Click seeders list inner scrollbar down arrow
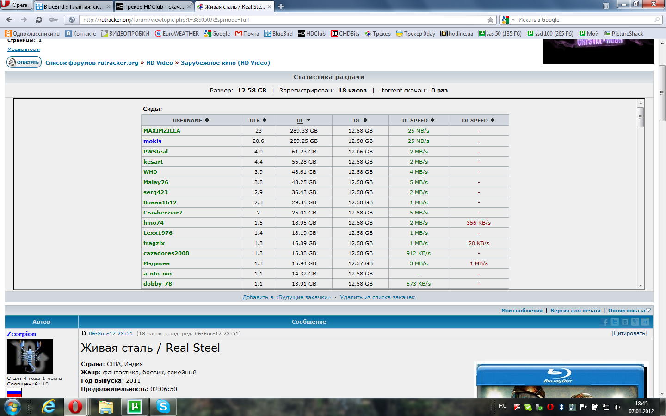Screen dimensions: 666x416 tap(641, 285)
